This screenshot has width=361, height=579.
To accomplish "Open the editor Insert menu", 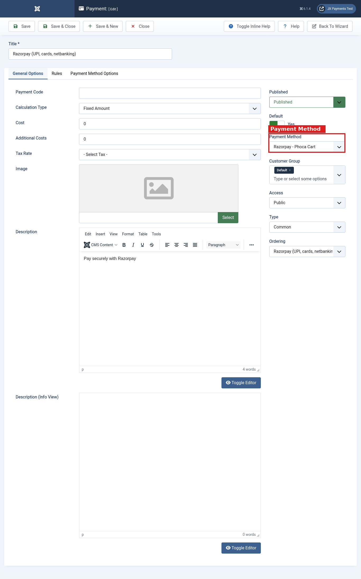I will pos(100,234).
